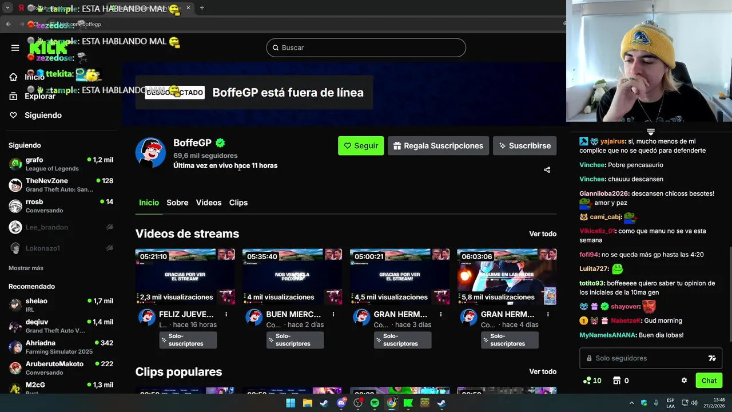
Task: Click the volume icon in system tray
Action: pos(694,403)
